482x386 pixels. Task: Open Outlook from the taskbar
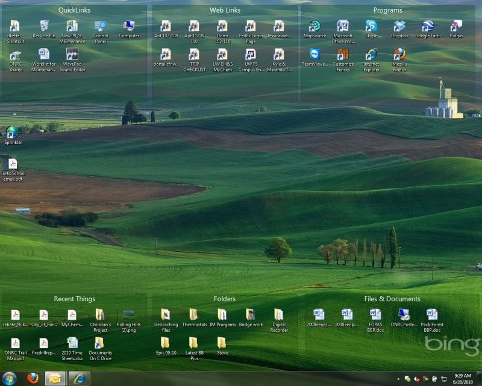(x=54, y=378)
